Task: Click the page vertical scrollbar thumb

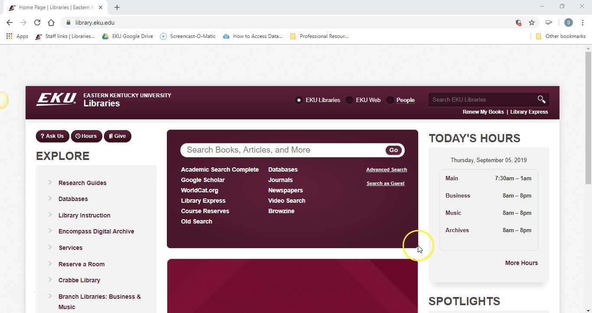Action: click(x=588, y=118)
